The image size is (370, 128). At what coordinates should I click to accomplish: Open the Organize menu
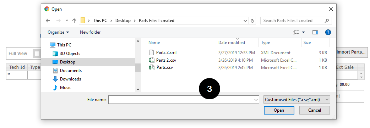[58, 32]
